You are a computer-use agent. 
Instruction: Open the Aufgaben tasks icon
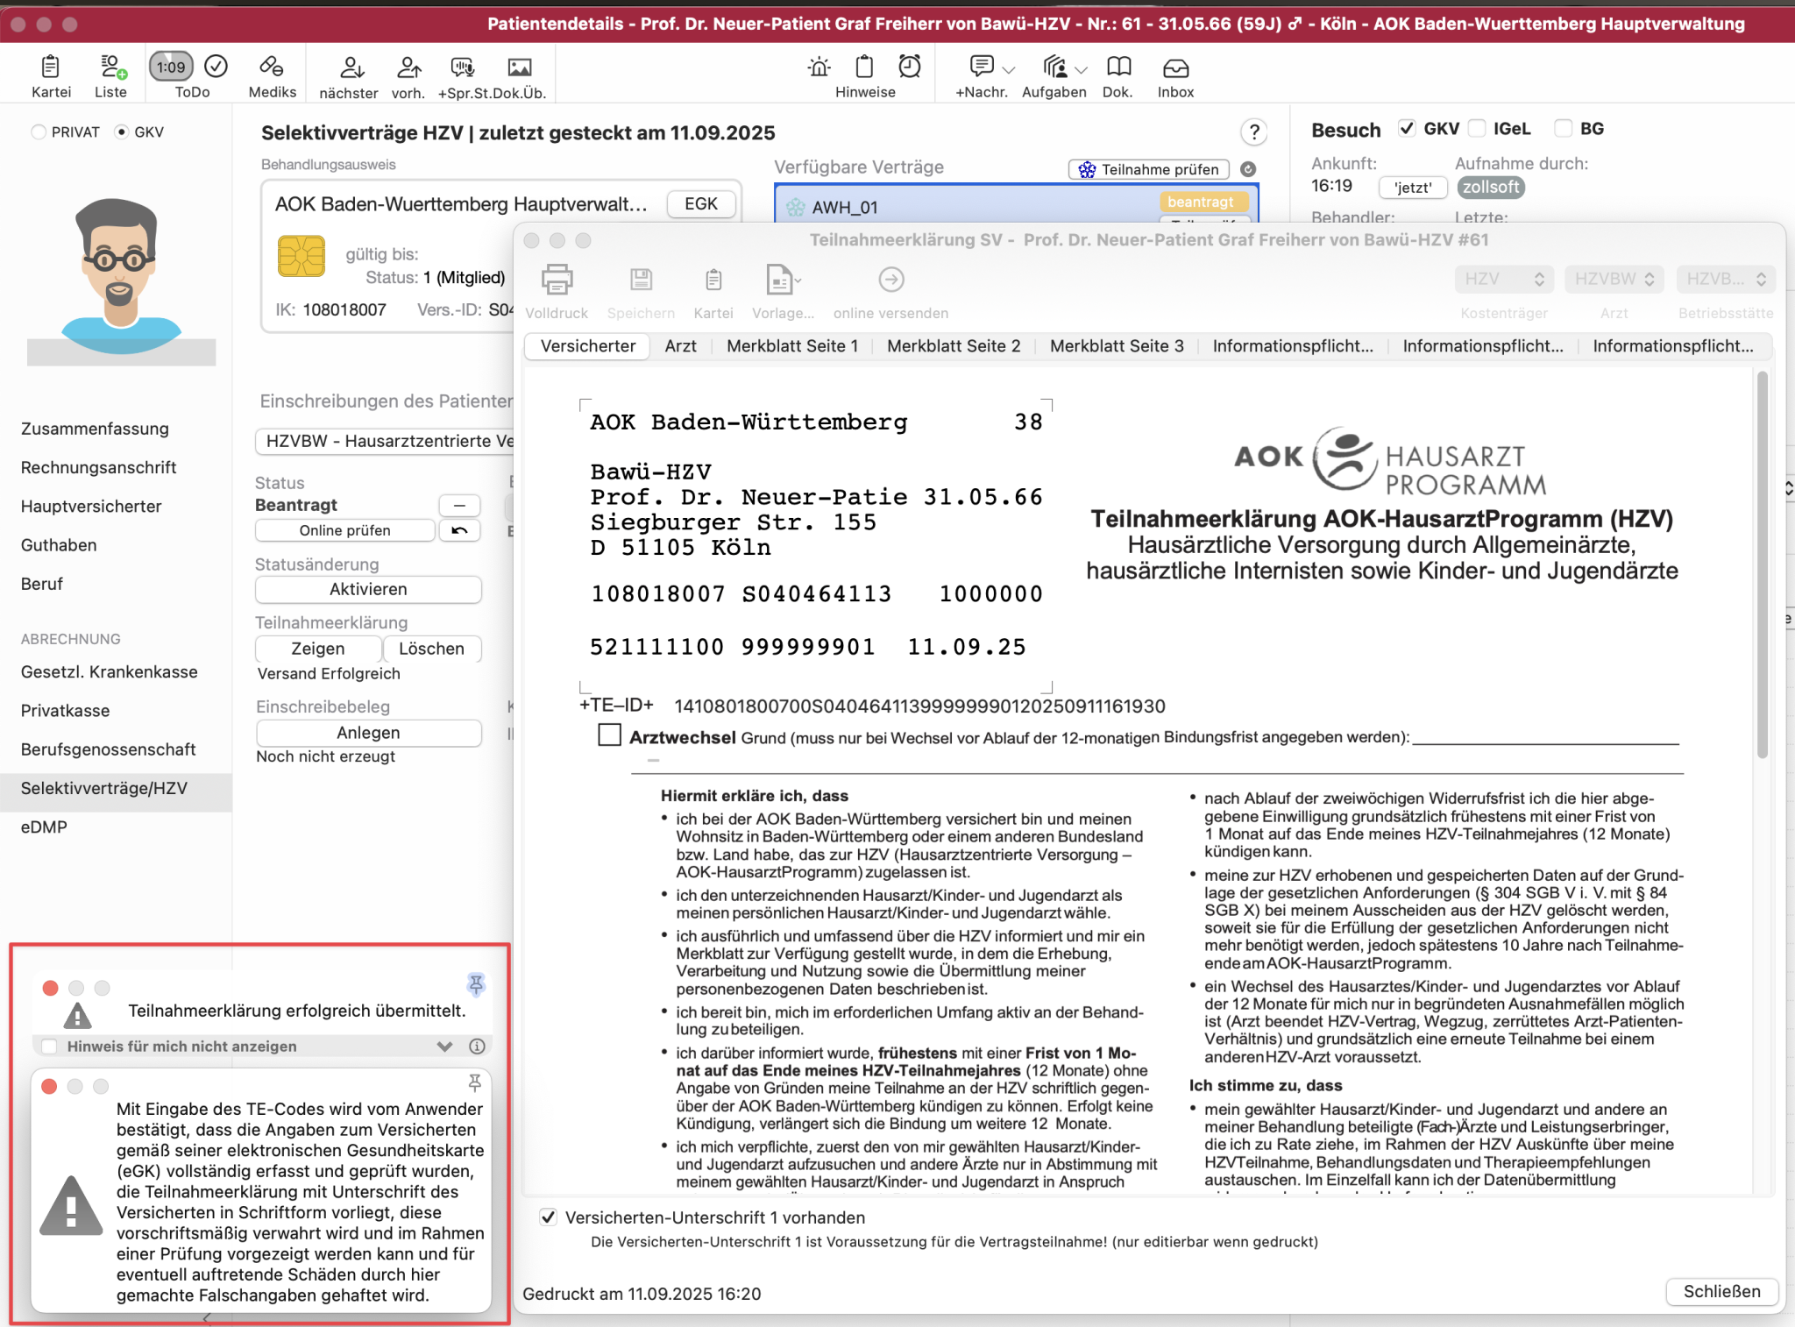(x=1054, y=67)
